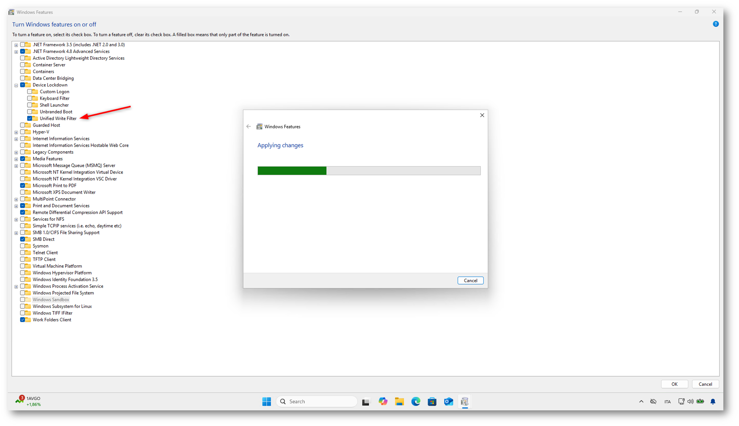Click the folder icon beside Telnet Client
This screenshot has height=426, width=739.
(x=28, y=252)
